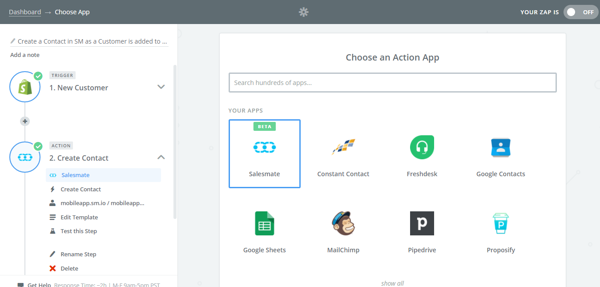The height and width of the screenshot is (287, 600).
Task: Click the 'MailChimp' app label
Action: pyautogui.click(x=343, y=250)
